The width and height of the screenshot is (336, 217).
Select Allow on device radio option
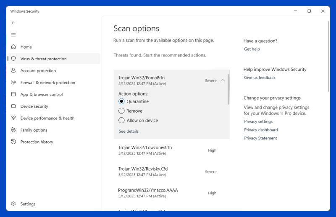pos(121,120)
